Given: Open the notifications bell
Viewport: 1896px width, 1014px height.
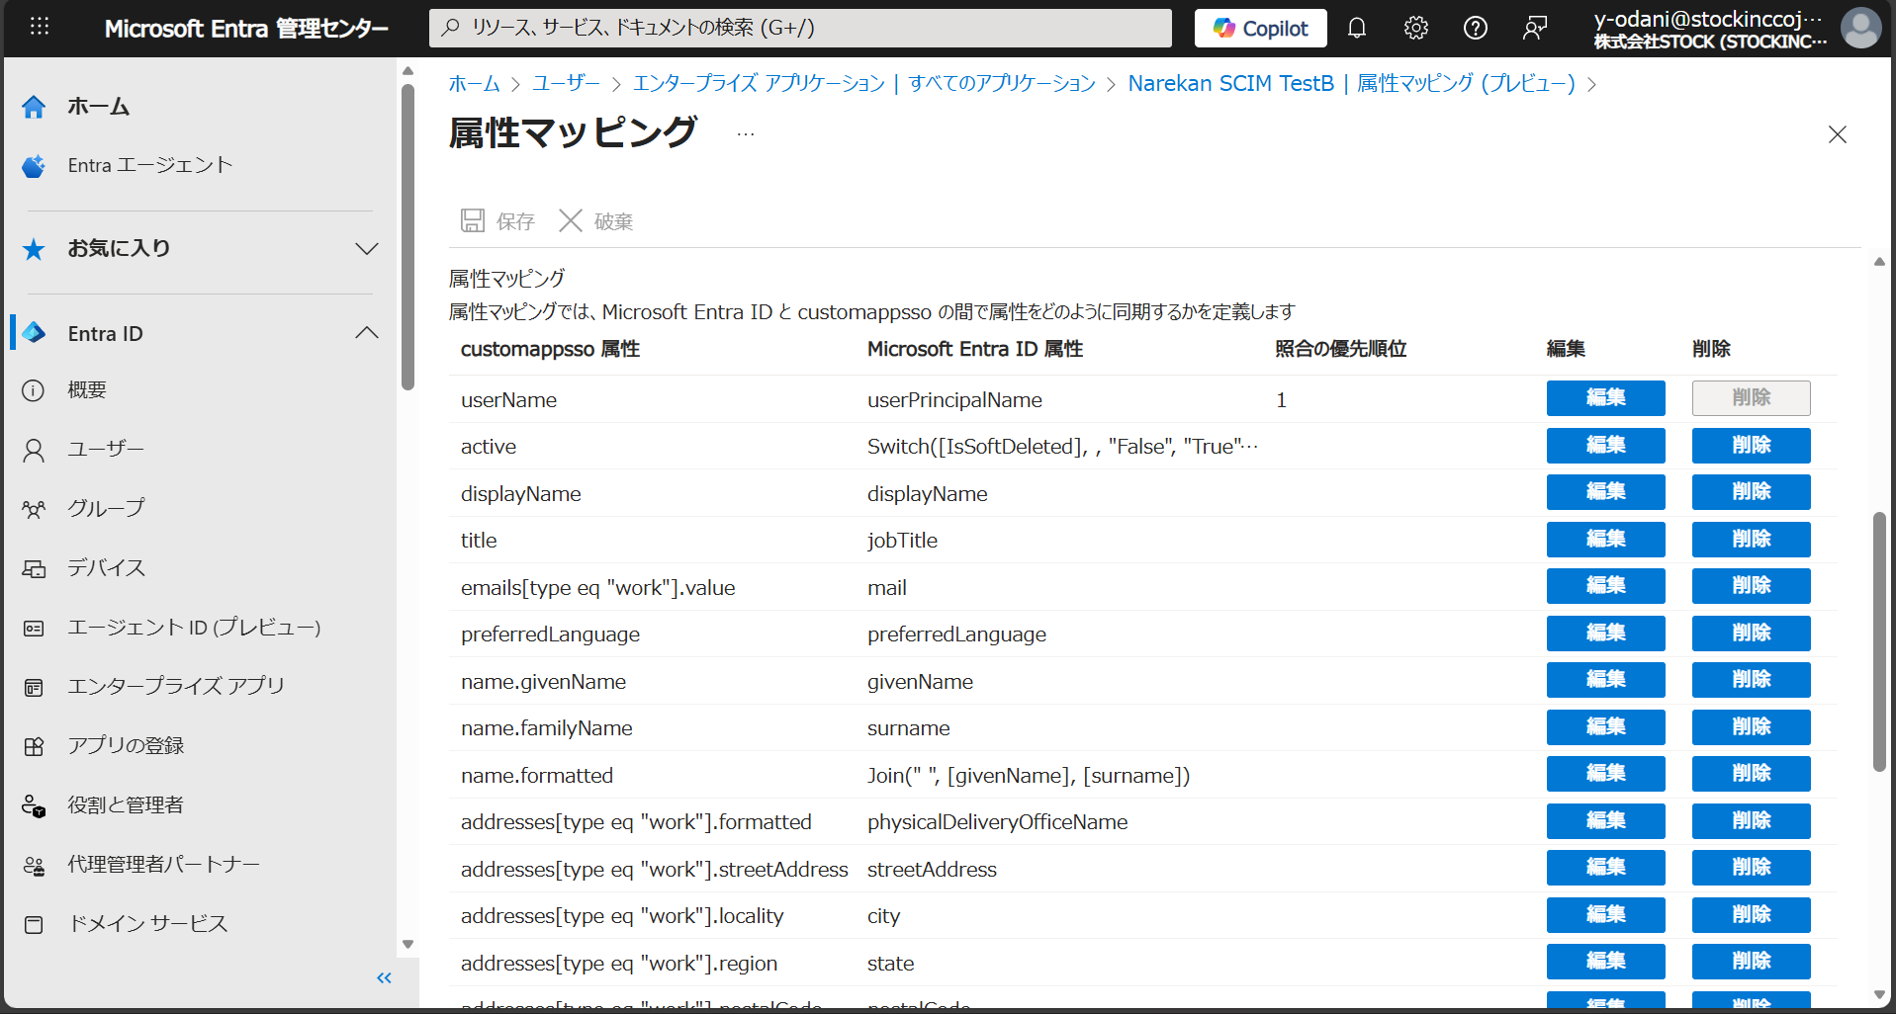Looking at the screenshot, I should pos(1356,28).
